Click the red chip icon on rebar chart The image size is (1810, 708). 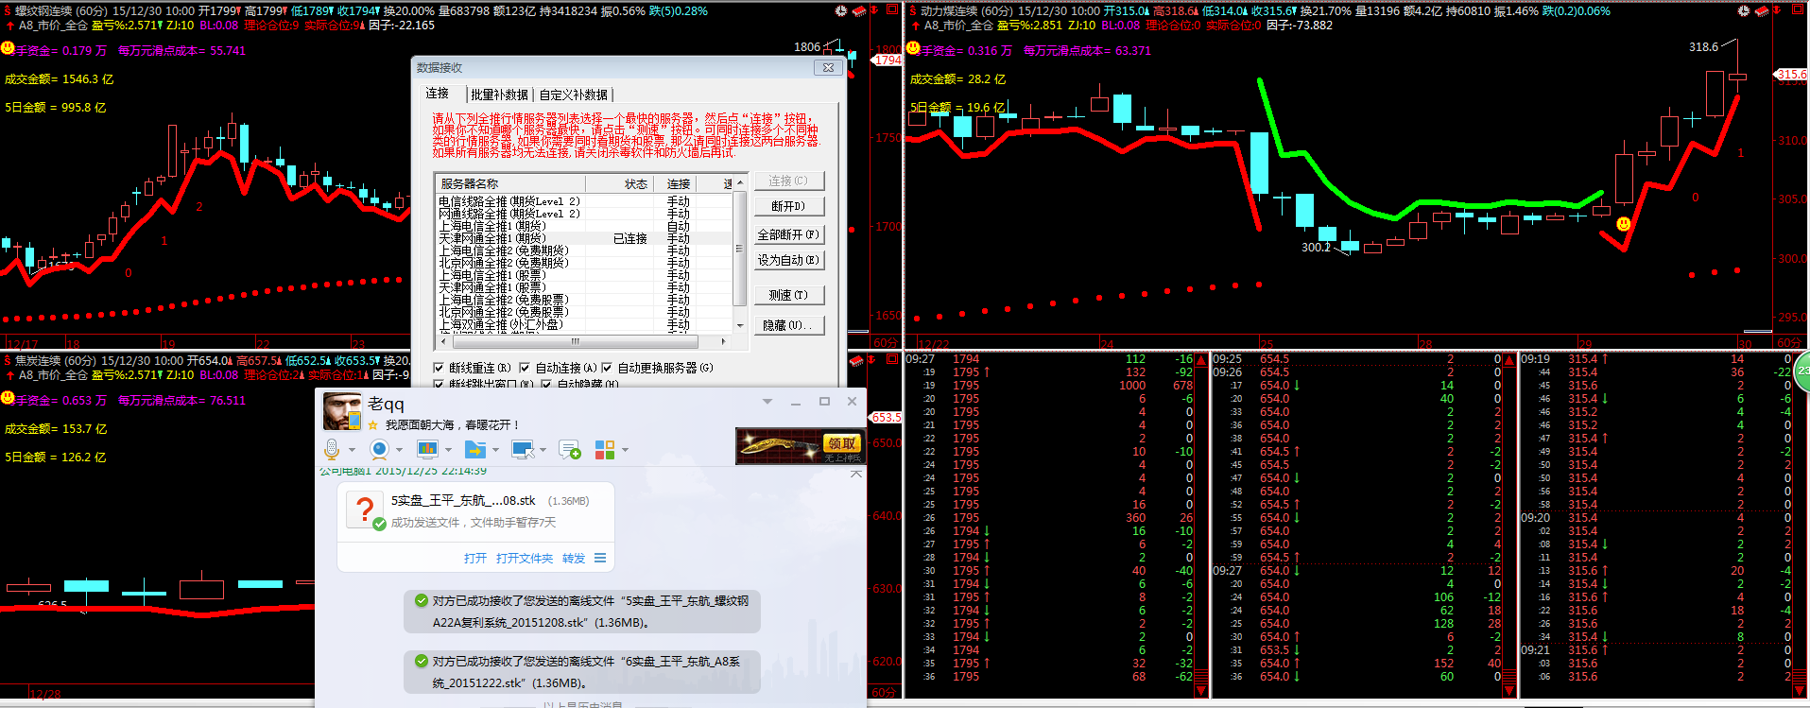point(859,10)
